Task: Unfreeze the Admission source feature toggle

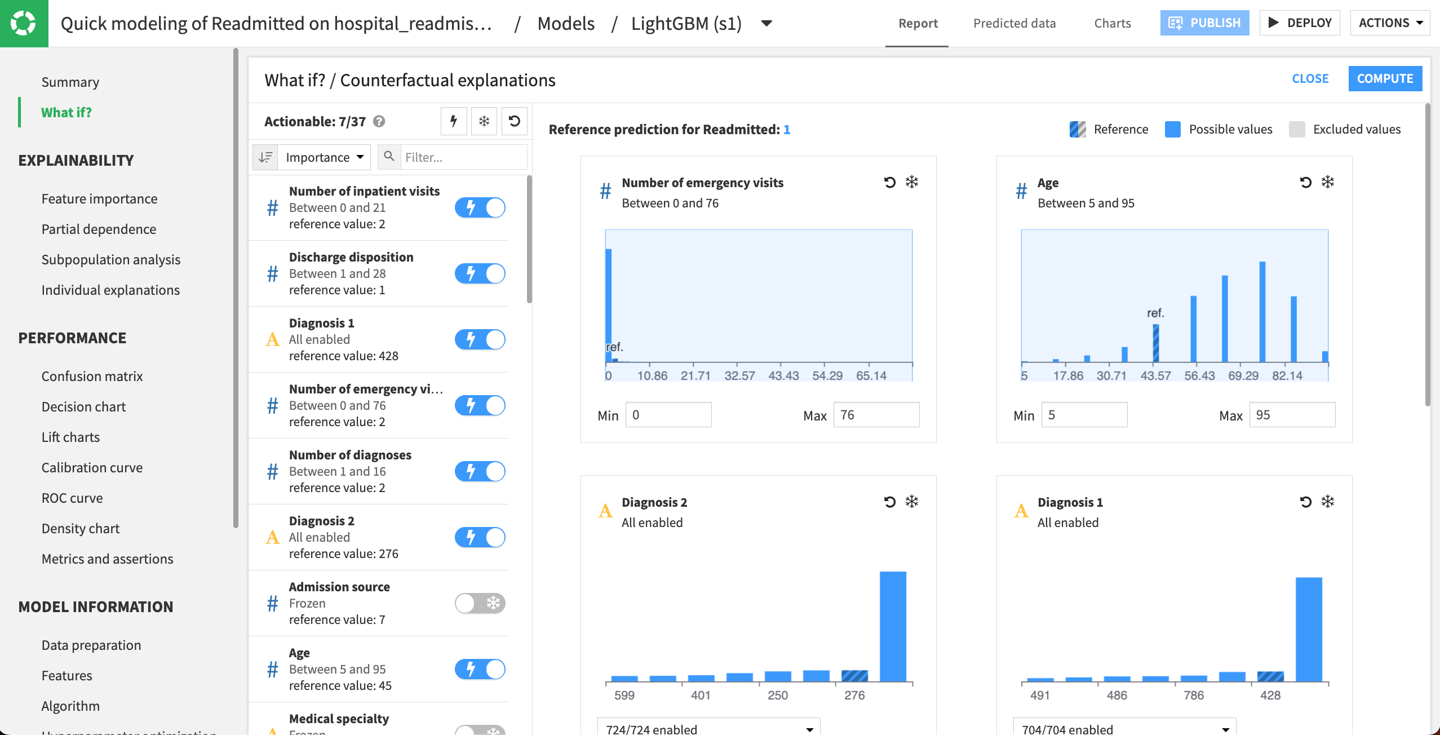Action: coord(480,603)
